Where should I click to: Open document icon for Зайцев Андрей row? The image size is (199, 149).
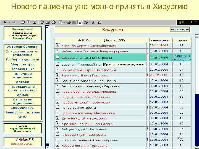[x=57, y=129]
